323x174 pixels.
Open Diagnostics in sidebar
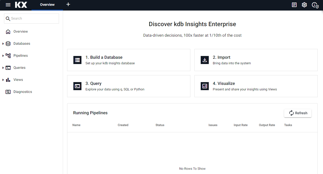(x=23, y=92)
